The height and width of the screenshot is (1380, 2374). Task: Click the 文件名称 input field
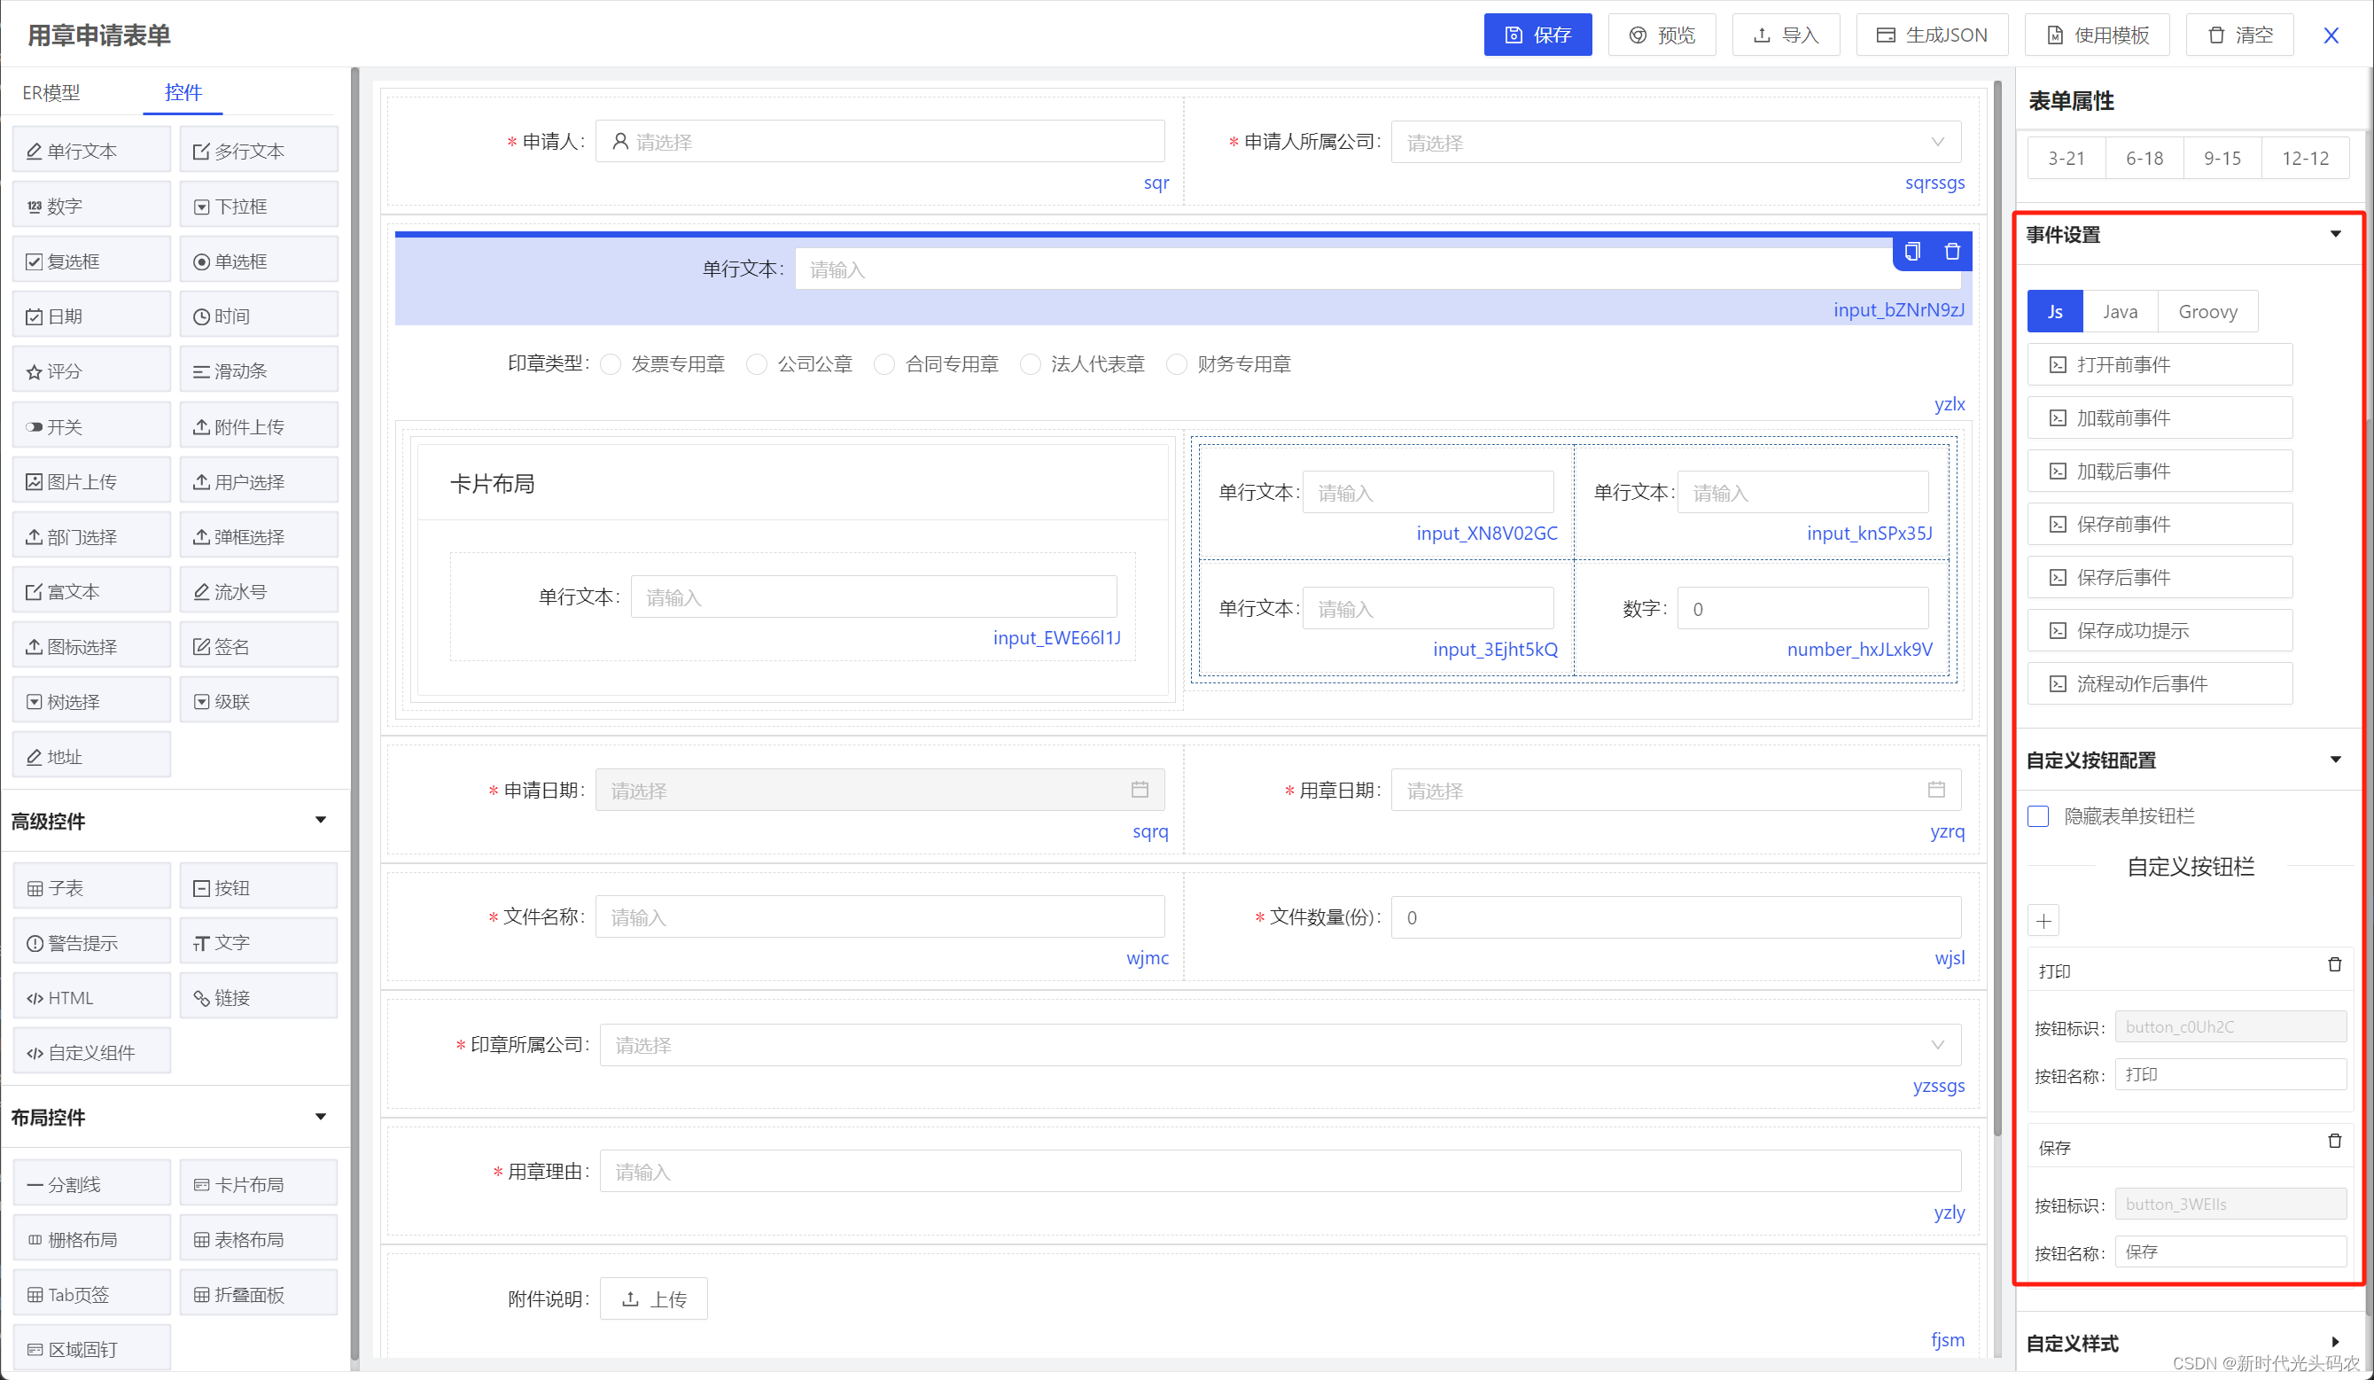pos(879,916)
